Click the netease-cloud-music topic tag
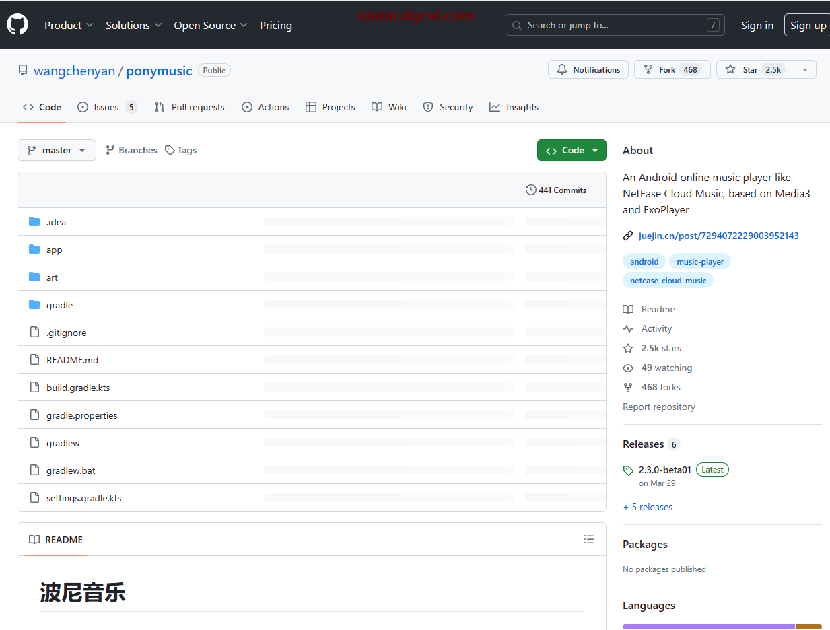 point(668,280)
